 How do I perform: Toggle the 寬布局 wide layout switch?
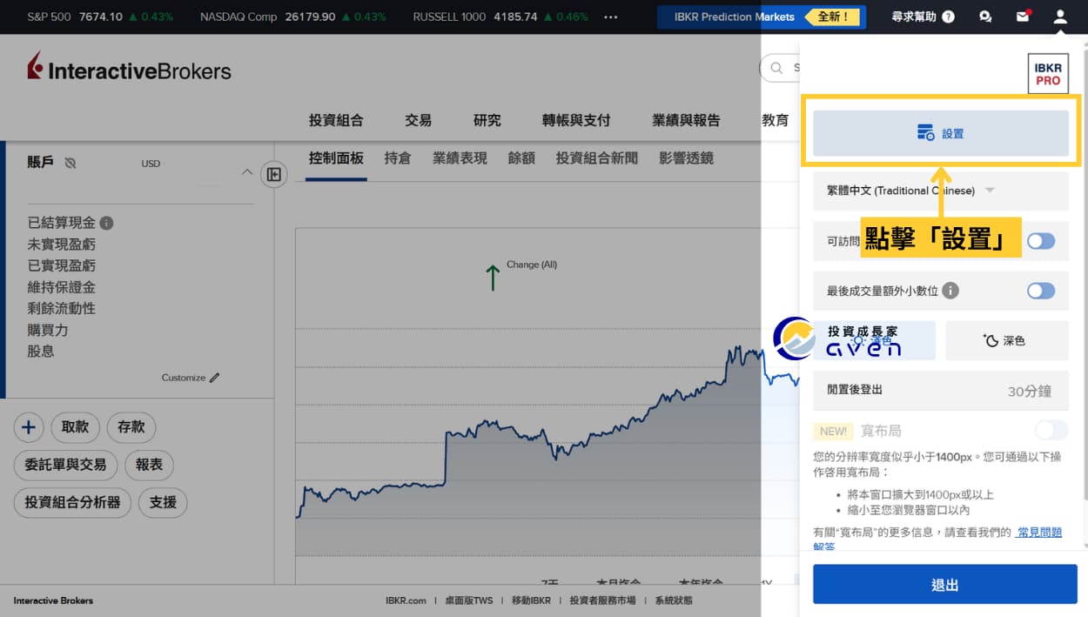click(1051, 430)
